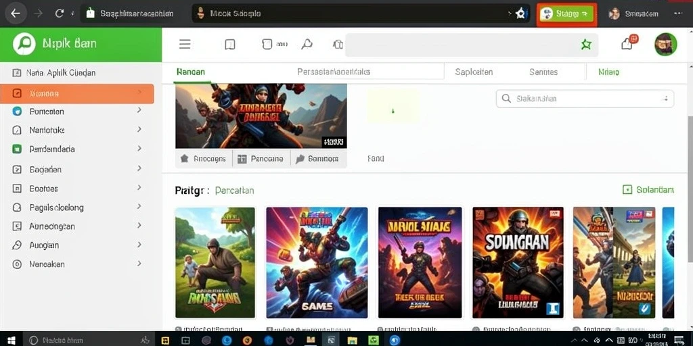This screenshot has width=693, height=346.
Task: Click the wide search field in the app header
Action: [472, 45]
